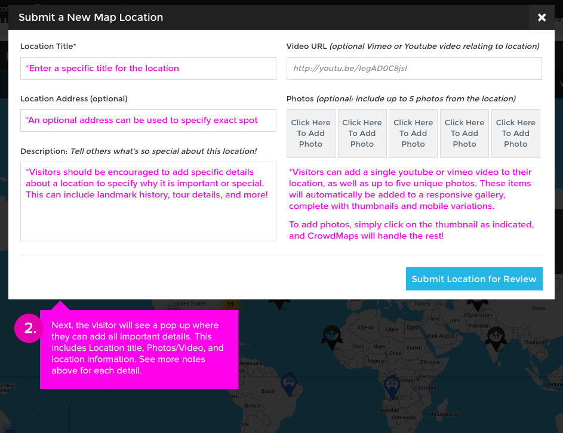
Task: Click the first Add Photo box
Action: pos(310,134)
